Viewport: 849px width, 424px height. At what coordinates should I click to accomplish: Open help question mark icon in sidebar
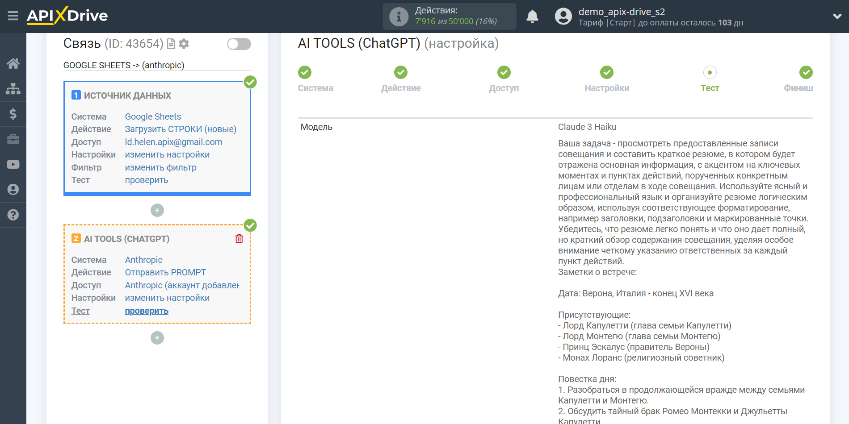tap(13, 215)
